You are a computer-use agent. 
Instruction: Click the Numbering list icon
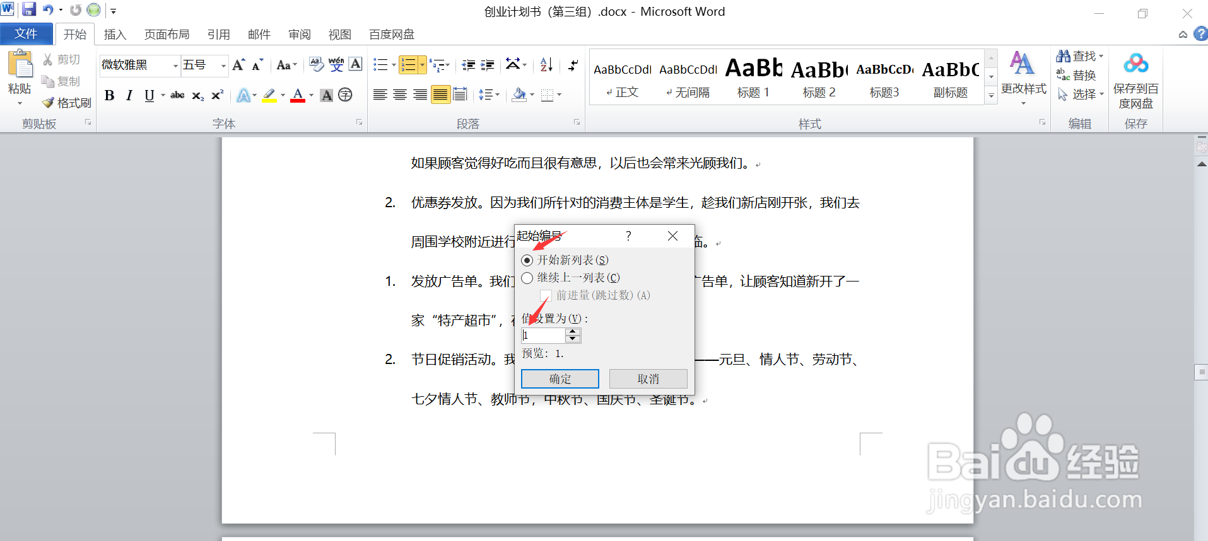coord(409,64)
